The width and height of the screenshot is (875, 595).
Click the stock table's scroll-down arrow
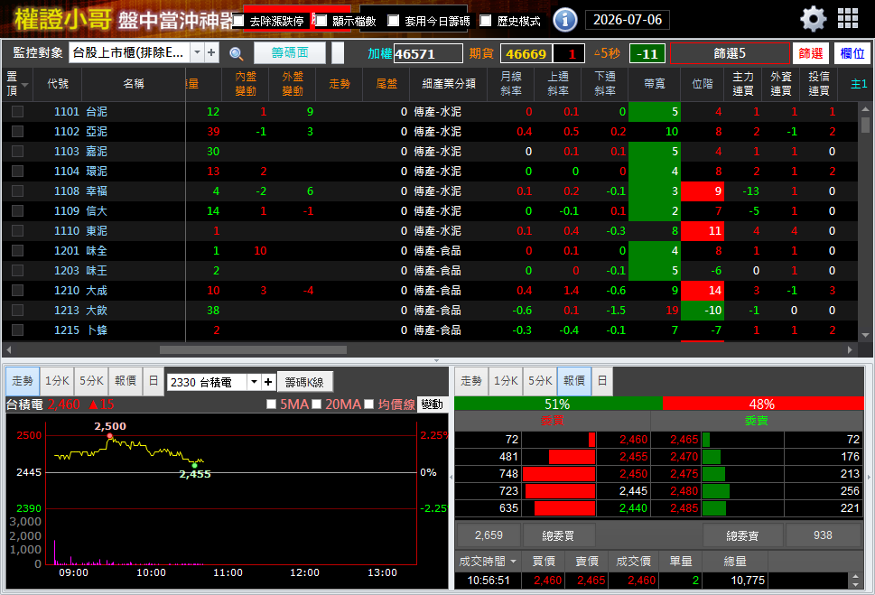(865, 336)
